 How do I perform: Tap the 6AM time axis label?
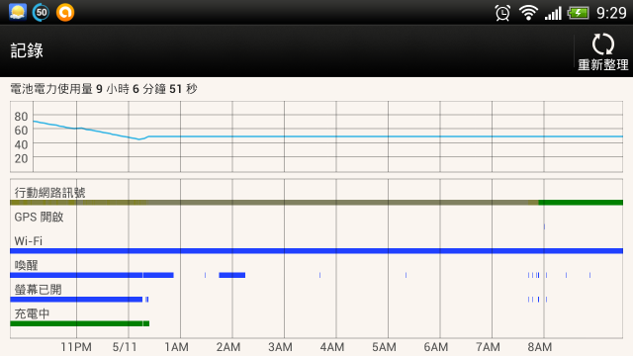coord(435,347)
